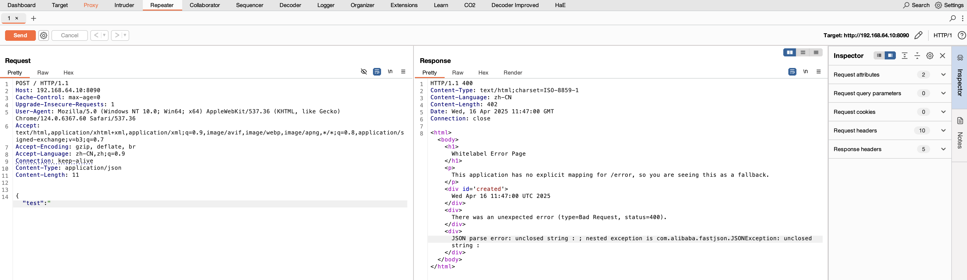Click the request JSON body line

coord(36,203)
